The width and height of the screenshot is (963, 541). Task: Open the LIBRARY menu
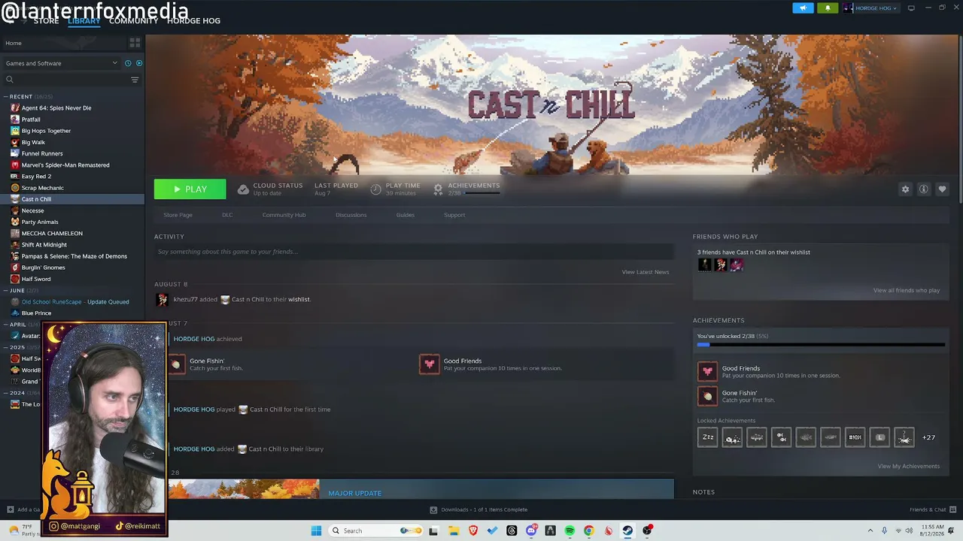(84, 21)
